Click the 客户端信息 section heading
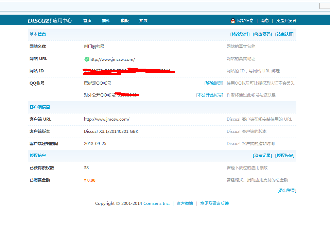Screen dimensions: 330x230 [x=40, y=107]
